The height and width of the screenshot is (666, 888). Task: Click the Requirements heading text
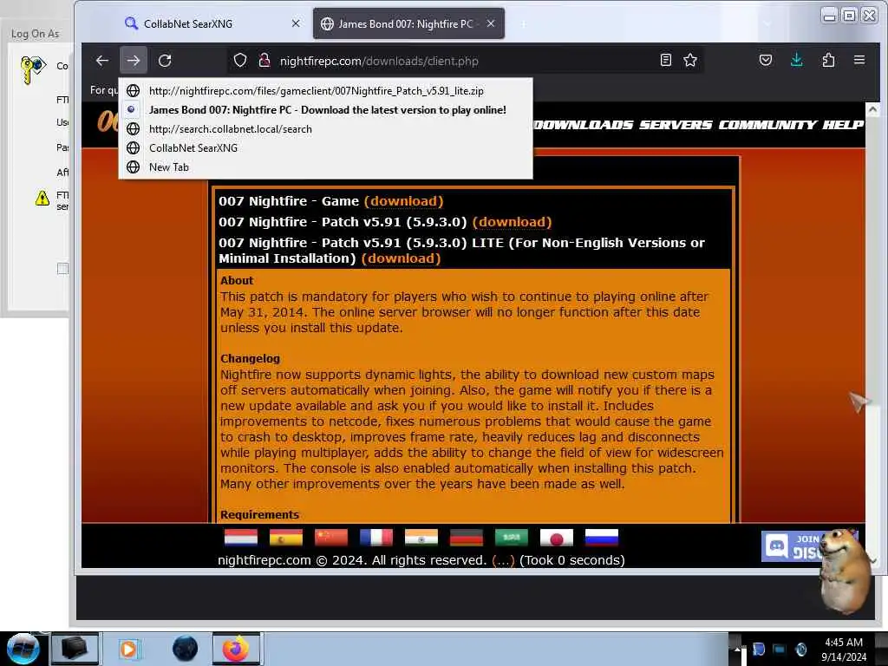(x=259, y=515)
